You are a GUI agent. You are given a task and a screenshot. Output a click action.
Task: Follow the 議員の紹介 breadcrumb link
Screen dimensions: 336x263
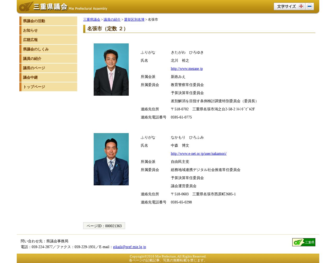[x=112, y=20]
